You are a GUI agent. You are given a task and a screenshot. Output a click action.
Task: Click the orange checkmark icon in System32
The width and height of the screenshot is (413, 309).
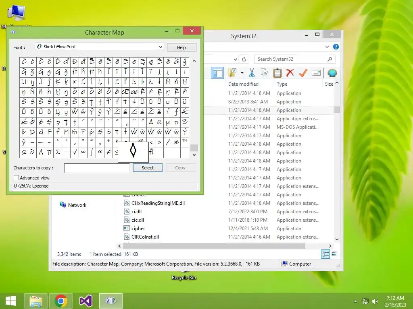tap(303, 73)
